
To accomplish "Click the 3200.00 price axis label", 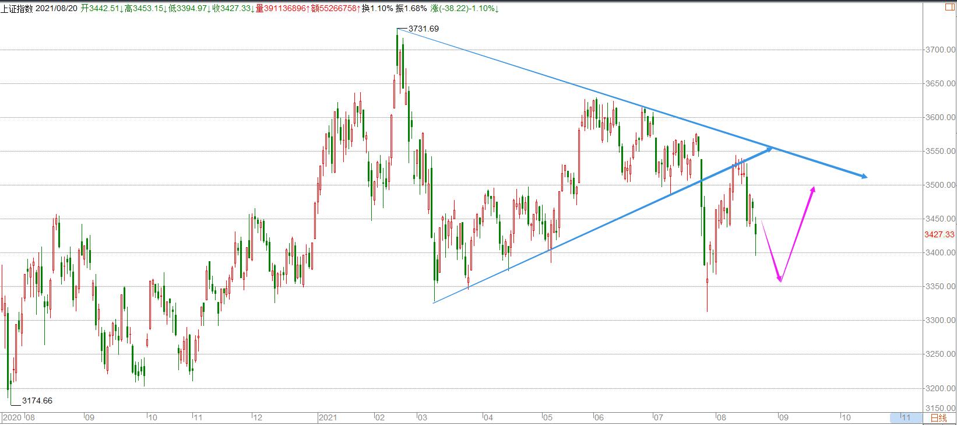I will point(940,388).
